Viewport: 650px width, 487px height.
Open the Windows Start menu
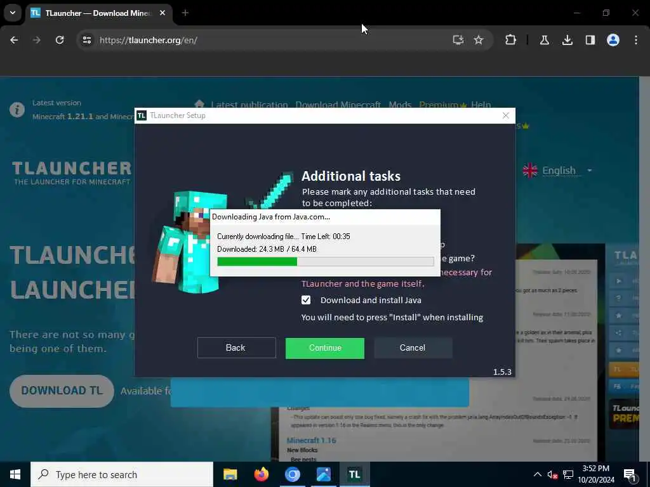[x=15, y=474]
